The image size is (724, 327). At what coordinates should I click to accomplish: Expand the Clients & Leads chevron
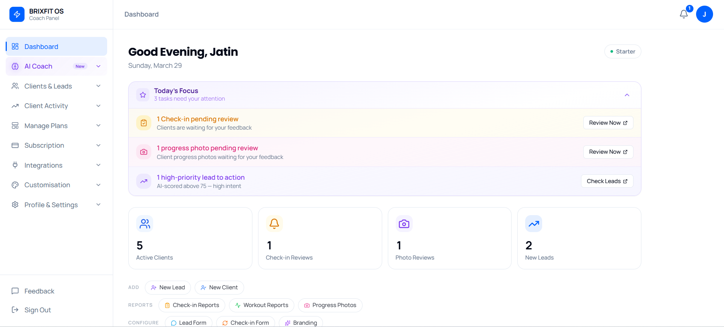(x=98, y=86)
